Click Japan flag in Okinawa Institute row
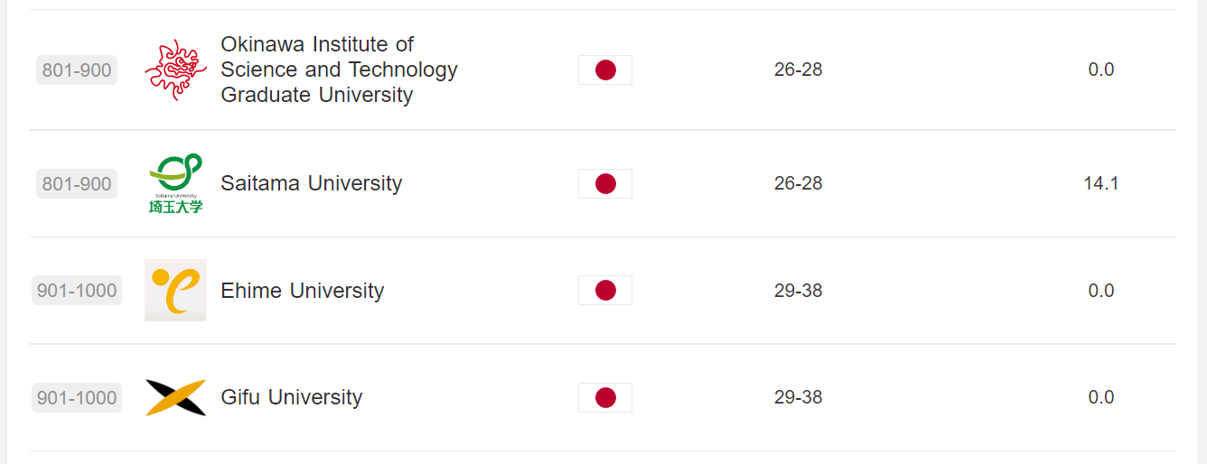Viewport: 1207px width, 464px height. (x=605, y=70)
